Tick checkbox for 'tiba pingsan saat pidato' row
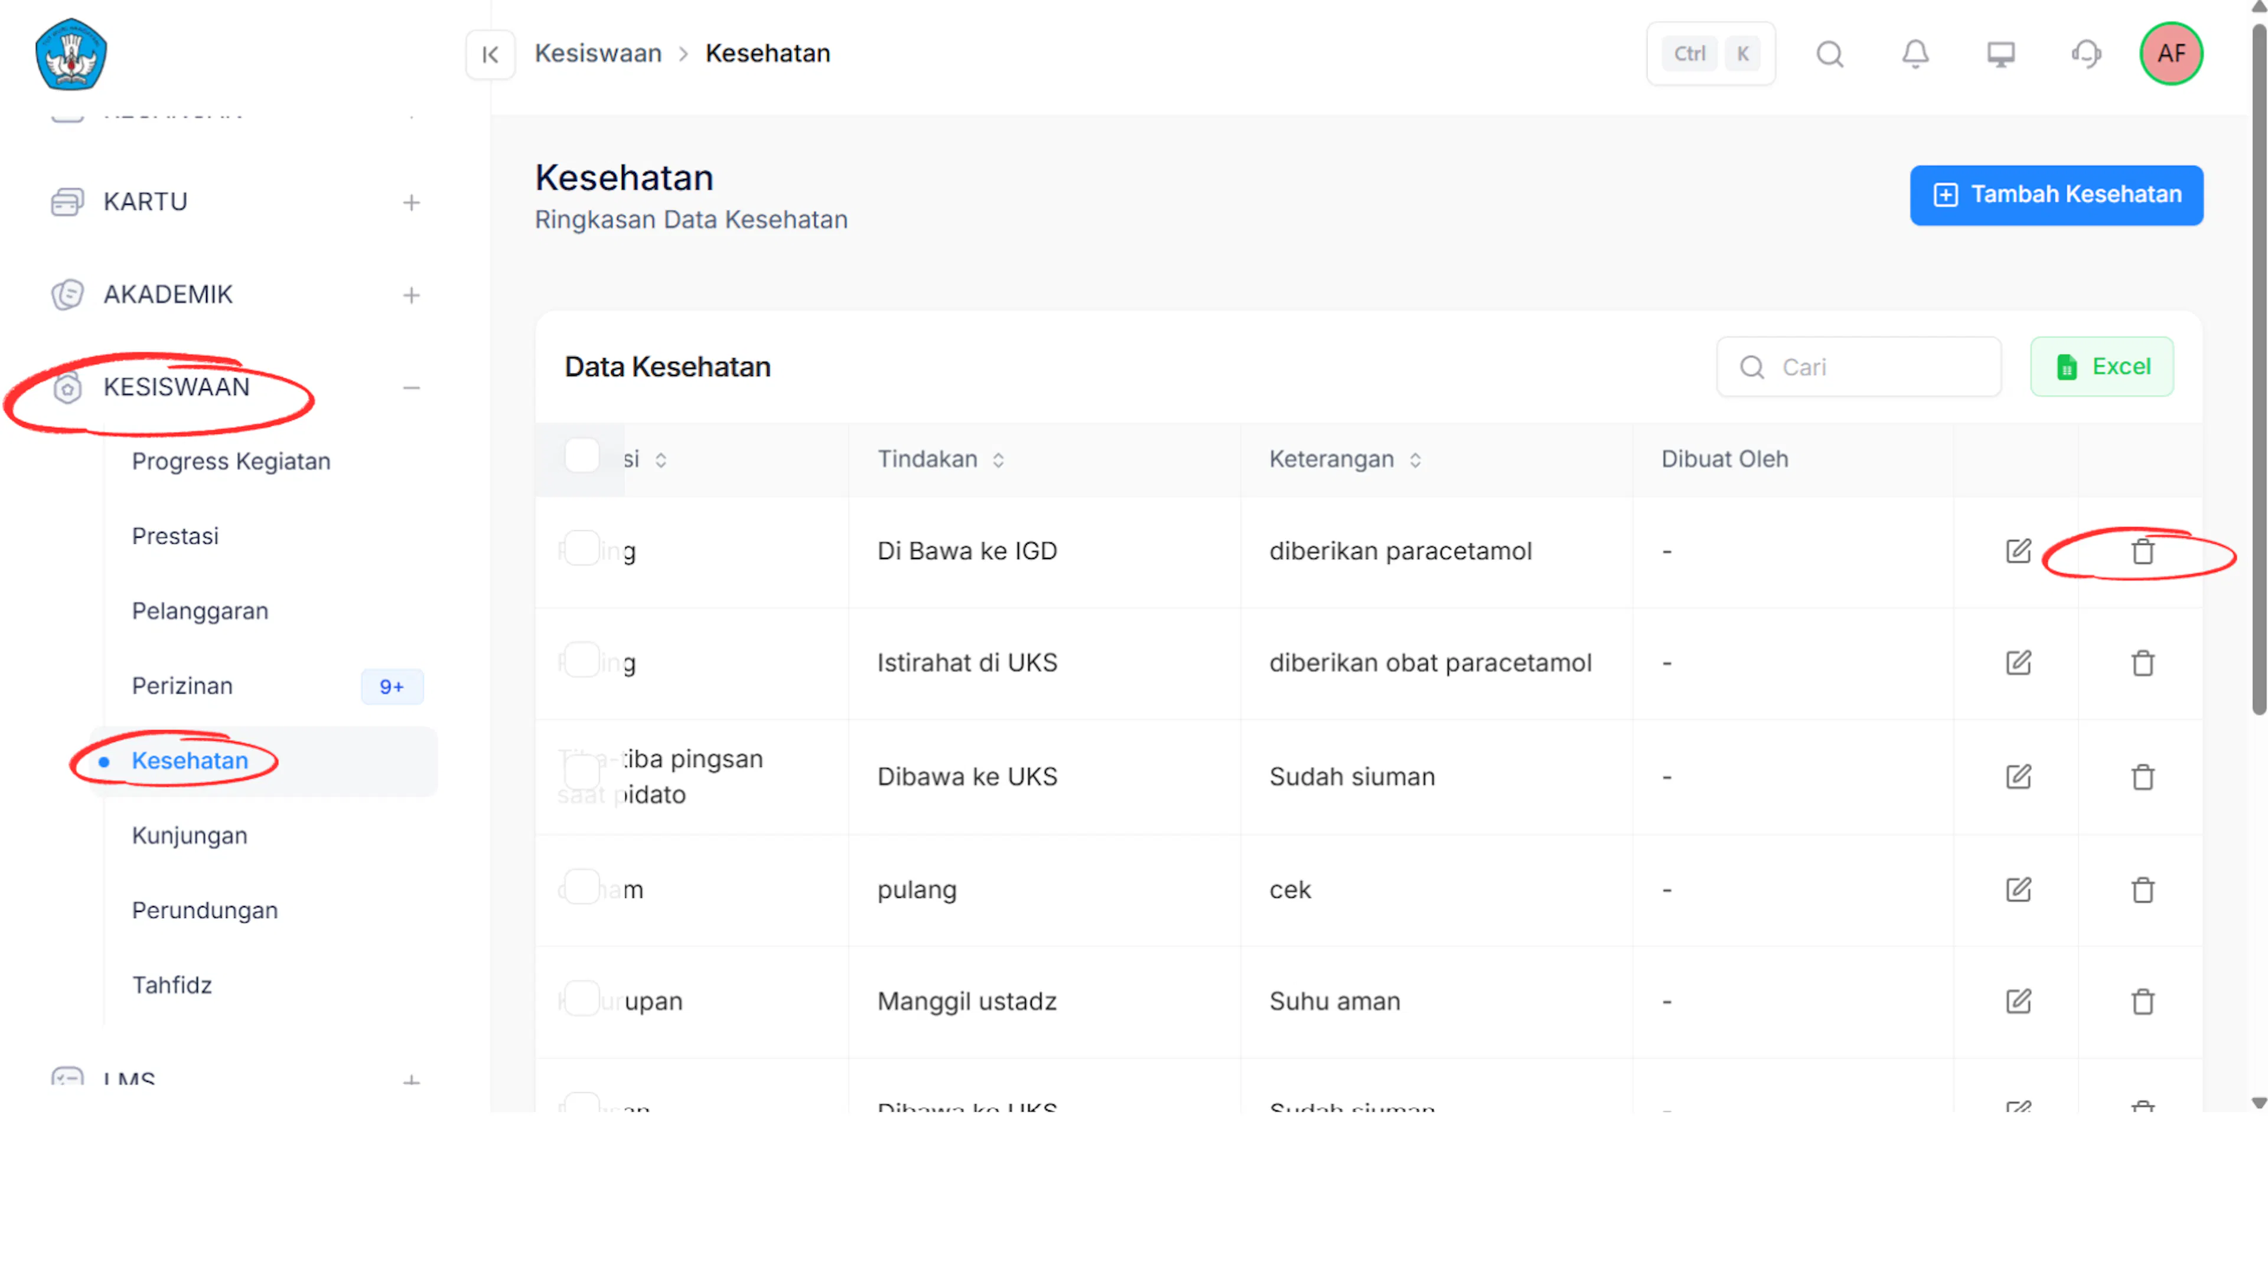2268x1275 pixels. coord(582,773)
